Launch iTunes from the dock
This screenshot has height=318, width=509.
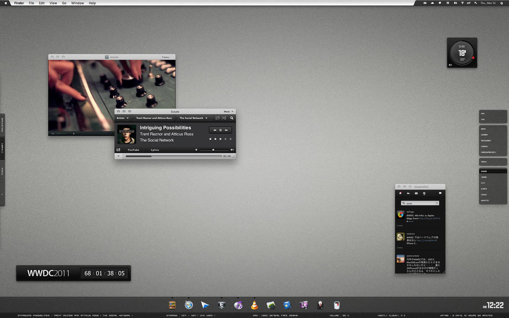238,305
